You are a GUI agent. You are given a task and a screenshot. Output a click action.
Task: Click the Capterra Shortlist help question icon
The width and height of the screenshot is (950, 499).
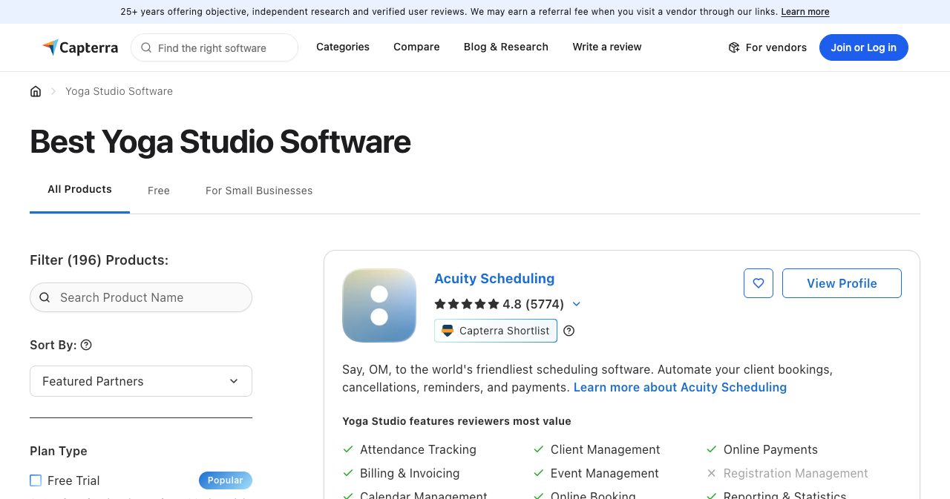coord(569,331)
